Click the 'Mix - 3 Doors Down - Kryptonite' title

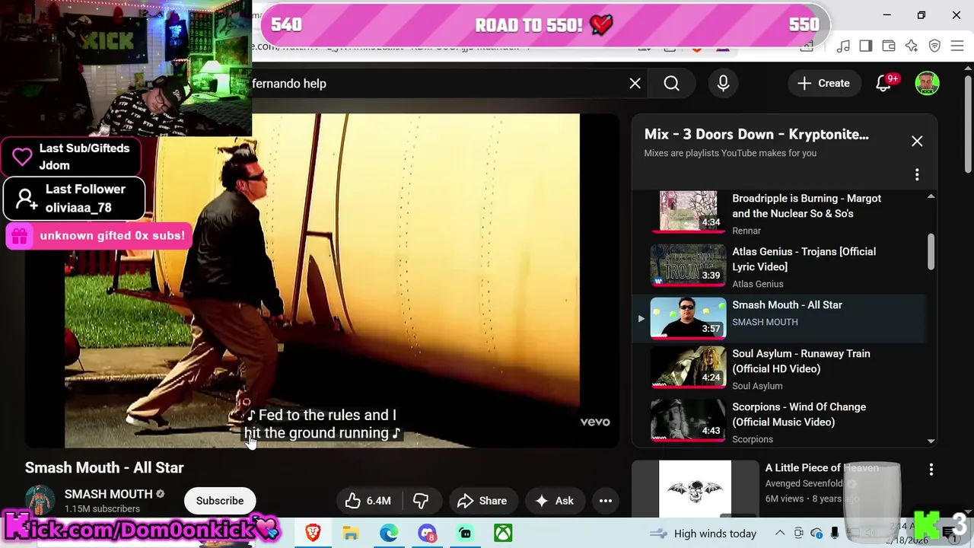(x=756, y=135)
